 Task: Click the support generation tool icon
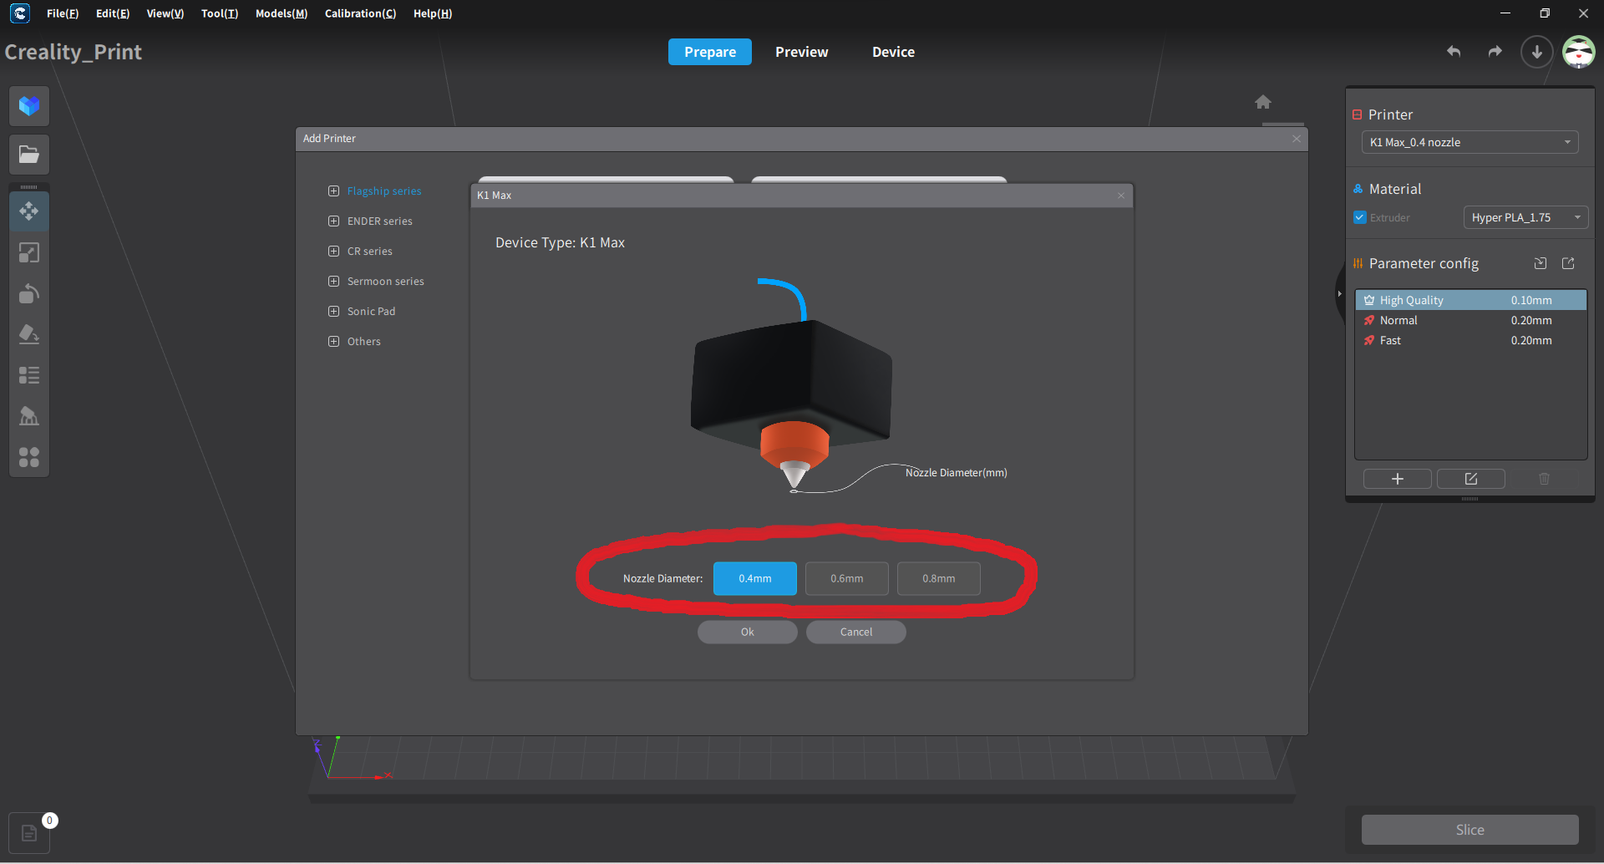(x=29, y=416)
